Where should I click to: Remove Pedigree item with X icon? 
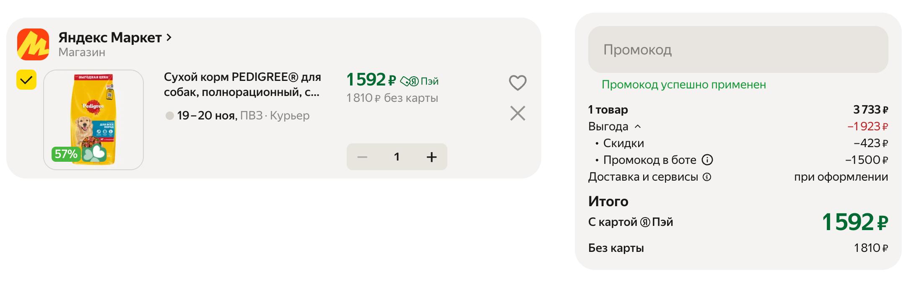(x=517, y=113)
